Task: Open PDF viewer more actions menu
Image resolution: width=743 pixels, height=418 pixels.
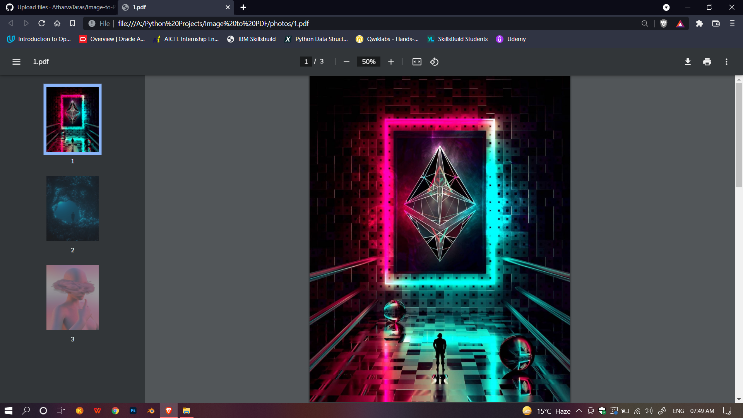Action: 726,62
